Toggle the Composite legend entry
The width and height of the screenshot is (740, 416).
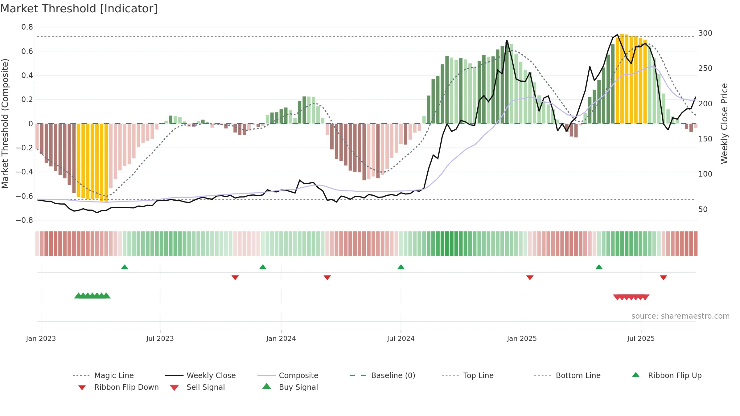click(x=288, y=375)
